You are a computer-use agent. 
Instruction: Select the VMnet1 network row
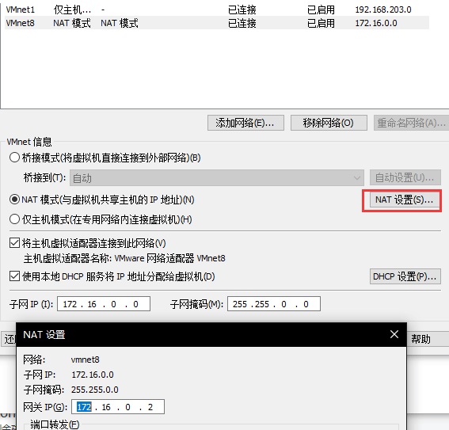(217, 10)
